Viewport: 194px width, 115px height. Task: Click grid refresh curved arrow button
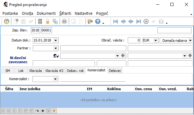pyautogui.click(x=37, y=111)
